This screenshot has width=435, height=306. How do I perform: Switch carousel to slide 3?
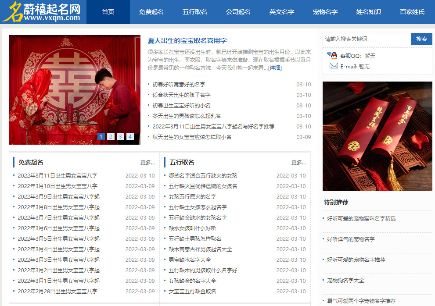pyautogui.click(x=120, y=136)
